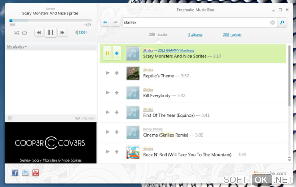Screen dimensions: 296x187
Task: Switch to the 200+ artists tab
Action: 232,35
